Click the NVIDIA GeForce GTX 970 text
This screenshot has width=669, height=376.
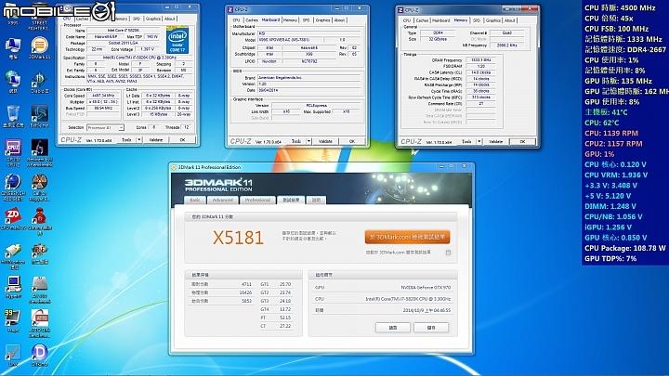pyautogui.click(x=426, y=288)
